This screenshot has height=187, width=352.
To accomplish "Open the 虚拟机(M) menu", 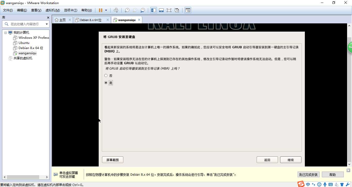I will (x=53, y=10).
